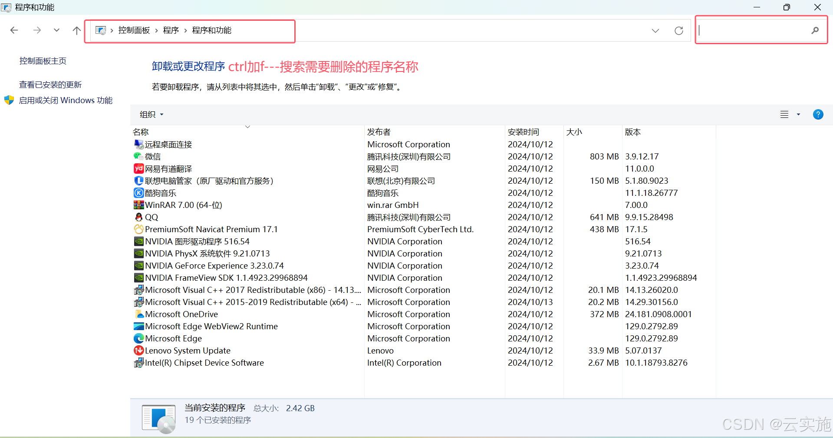This screenshot has height=438, width=833.
Task: Select the WinRAR 7.00 icon
Action: (139, 205)
